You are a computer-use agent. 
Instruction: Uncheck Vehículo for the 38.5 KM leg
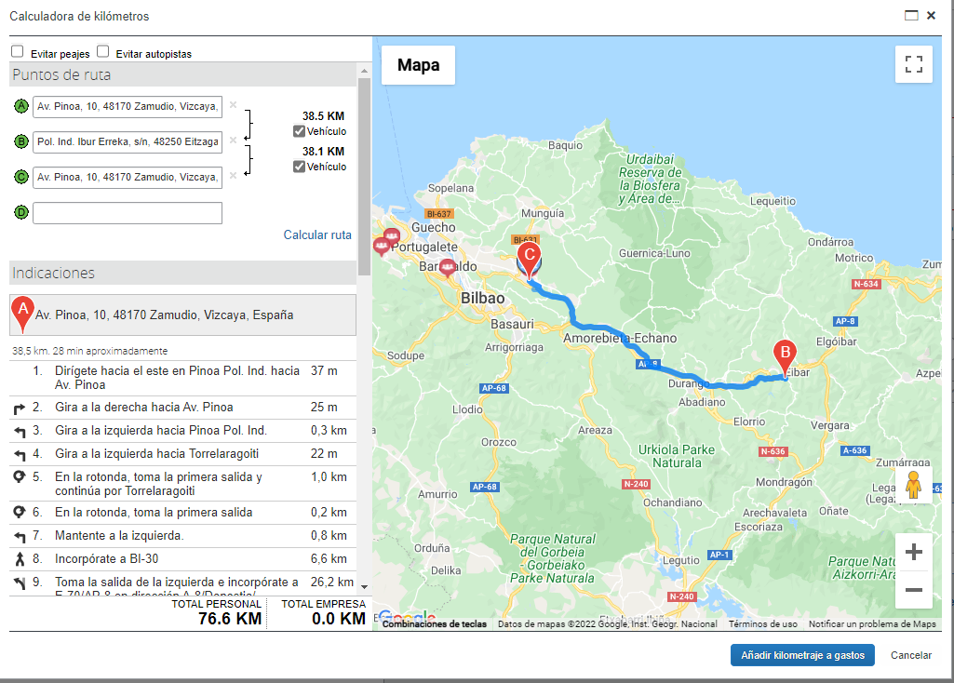click(x=299, y=131)
